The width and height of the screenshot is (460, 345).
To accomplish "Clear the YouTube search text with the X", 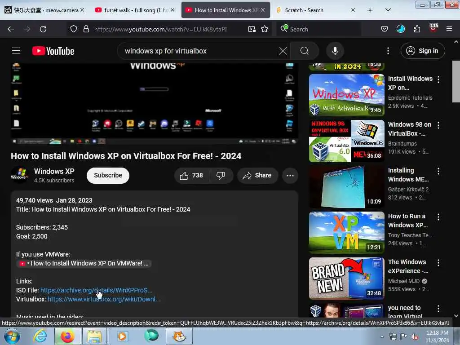I will (x=283, y=51).
